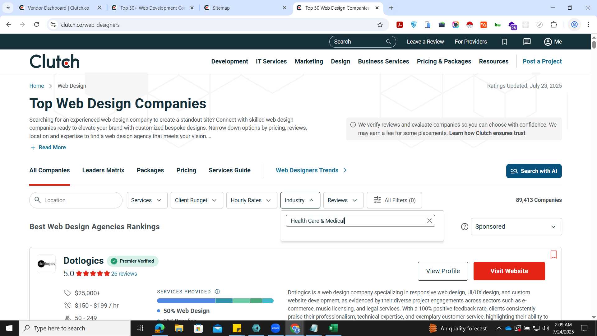
Task: Click Learn how Clutch ensures trust
Action: [487, 133]
